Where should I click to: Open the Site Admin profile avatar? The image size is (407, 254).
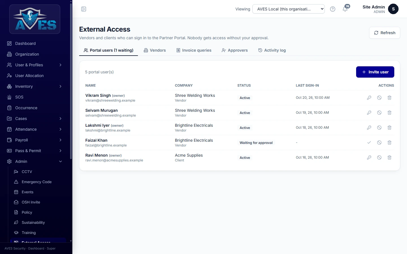[x=393, y=9]
